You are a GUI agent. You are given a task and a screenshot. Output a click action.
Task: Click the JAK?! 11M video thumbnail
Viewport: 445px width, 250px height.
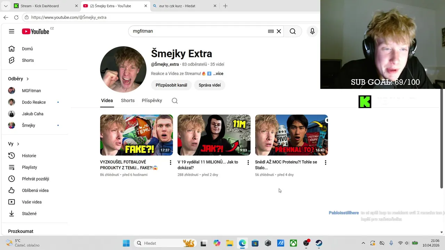pos(214,135)
